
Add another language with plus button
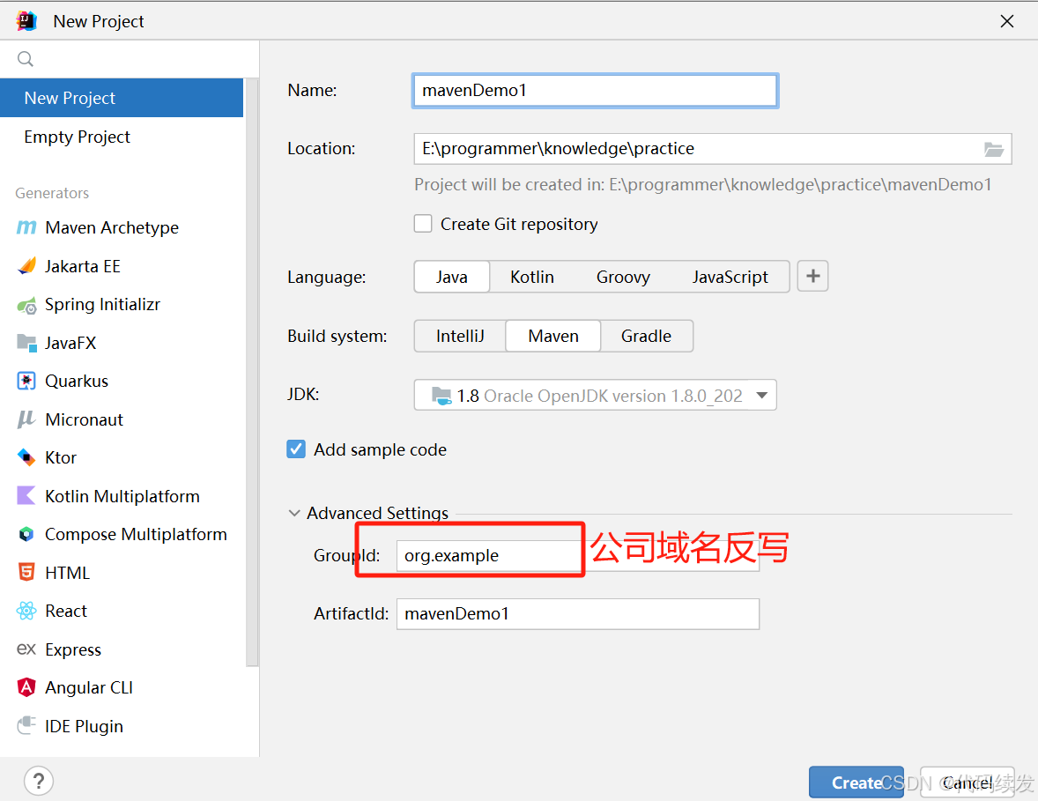tap(813, 276)
